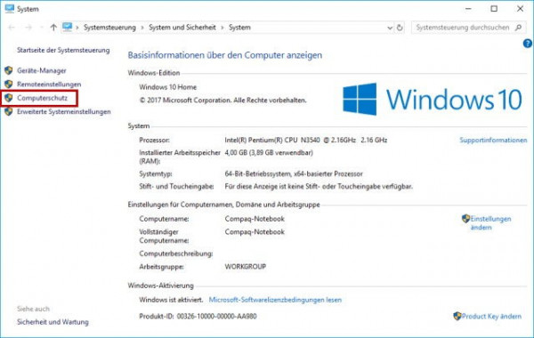This screenshot has height=338, width=534.
Task: Open Computerschutz link
Action: pos(42,98)
